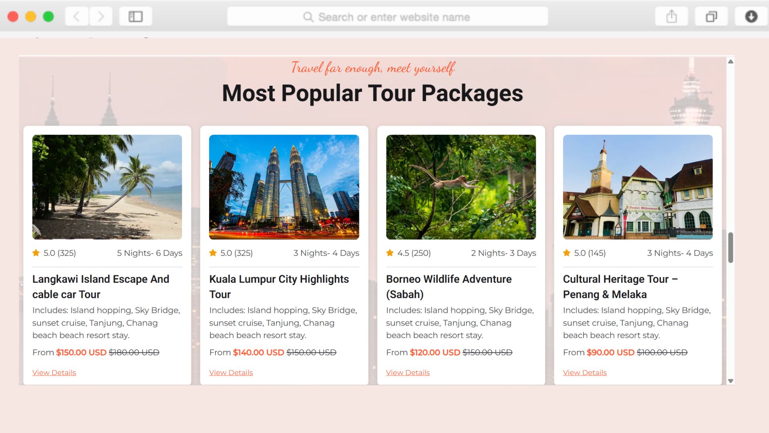Click the share icon in toolbar
Viewport: 769px width, 433px height.
pyautogui.click(x=671, y=16)
